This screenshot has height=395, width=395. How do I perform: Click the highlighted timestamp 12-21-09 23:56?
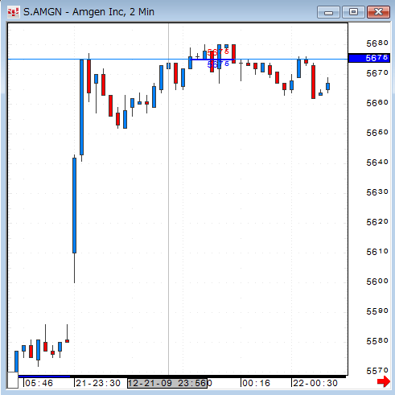pyautogui.click(x=167, y=383)
